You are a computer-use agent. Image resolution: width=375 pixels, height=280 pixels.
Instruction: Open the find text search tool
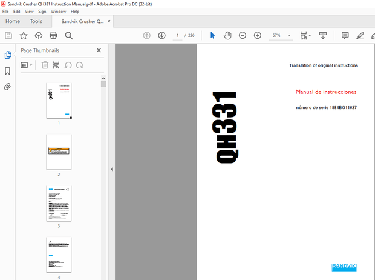coord(69,36)
